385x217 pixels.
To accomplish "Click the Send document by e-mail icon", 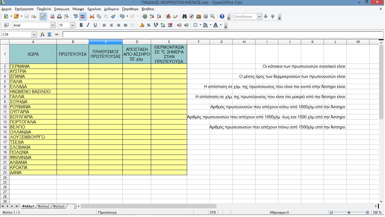I will (x=34, y=16).
